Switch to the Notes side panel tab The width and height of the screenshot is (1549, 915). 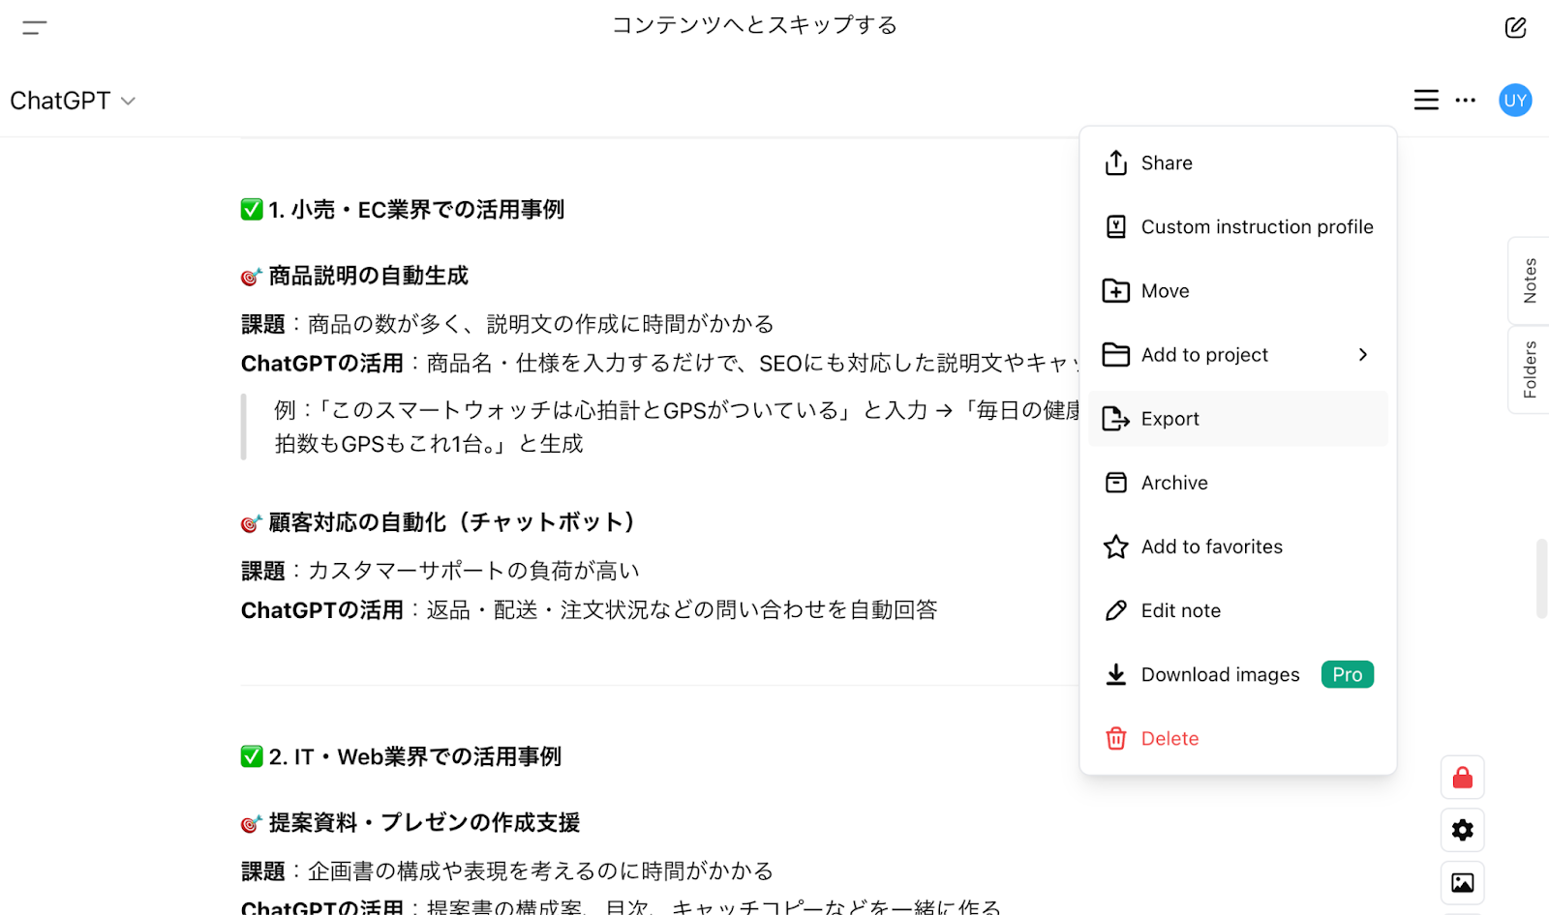1529,280
